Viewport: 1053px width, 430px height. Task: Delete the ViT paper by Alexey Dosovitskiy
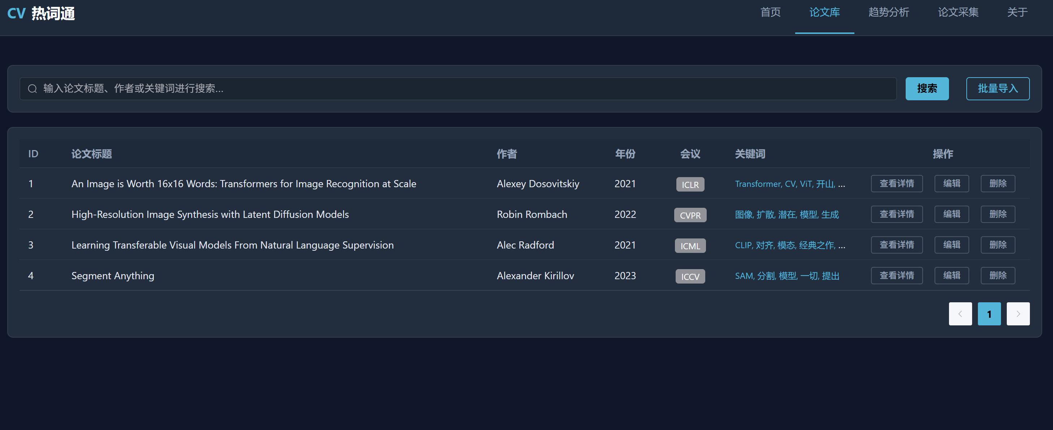(x=998, y=184)
